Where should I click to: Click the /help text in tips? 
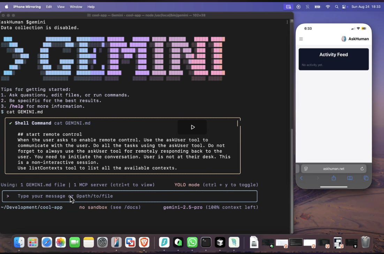tap(16, 106)
